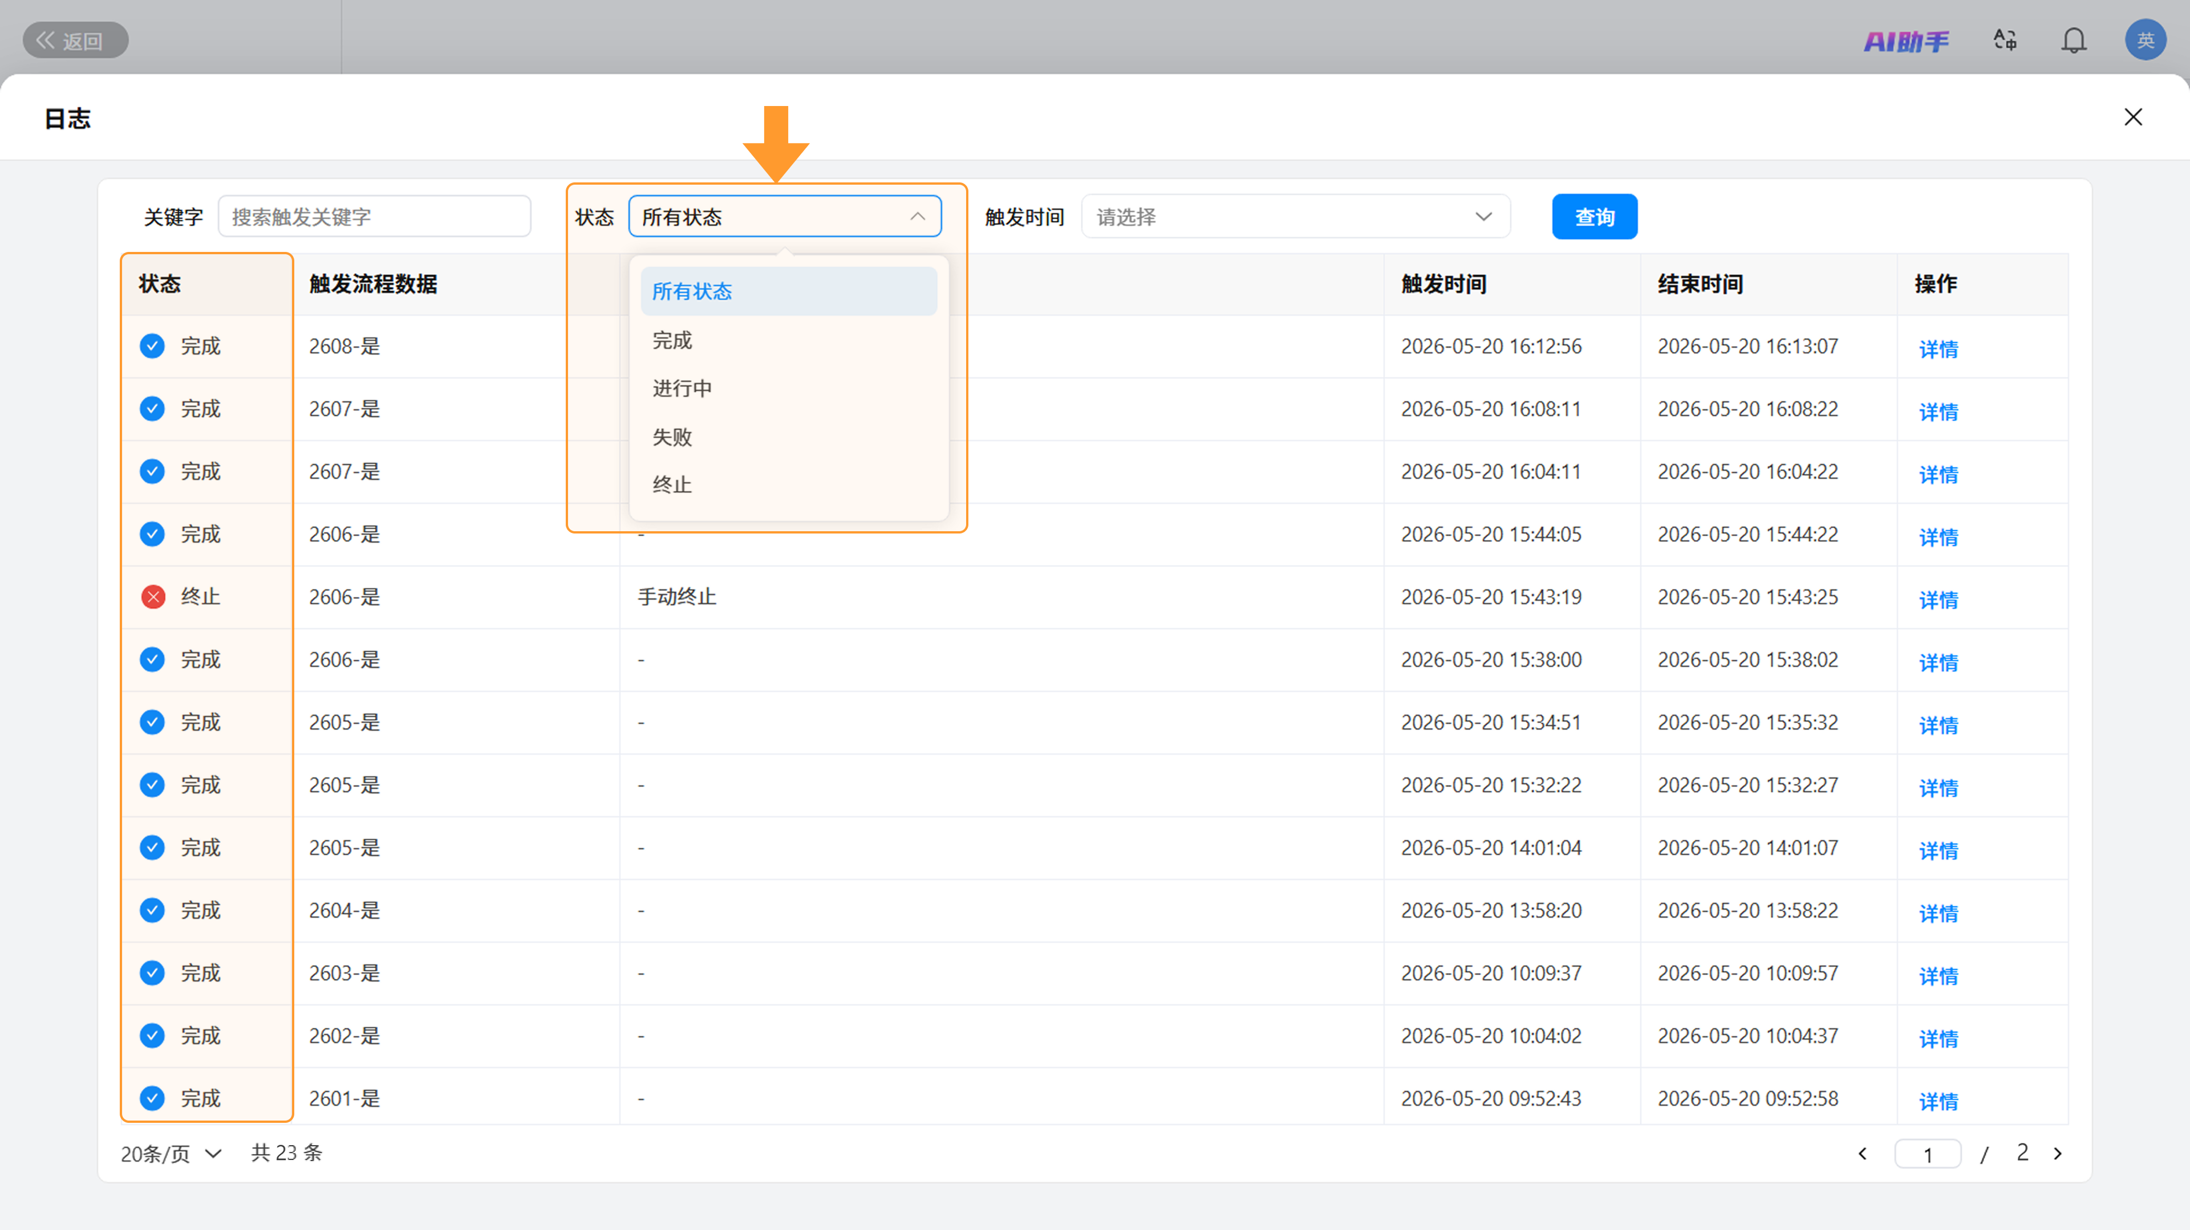Click the 返回 back button
The height and width of the screenshot is (1230, 2190).
[75, 40]
